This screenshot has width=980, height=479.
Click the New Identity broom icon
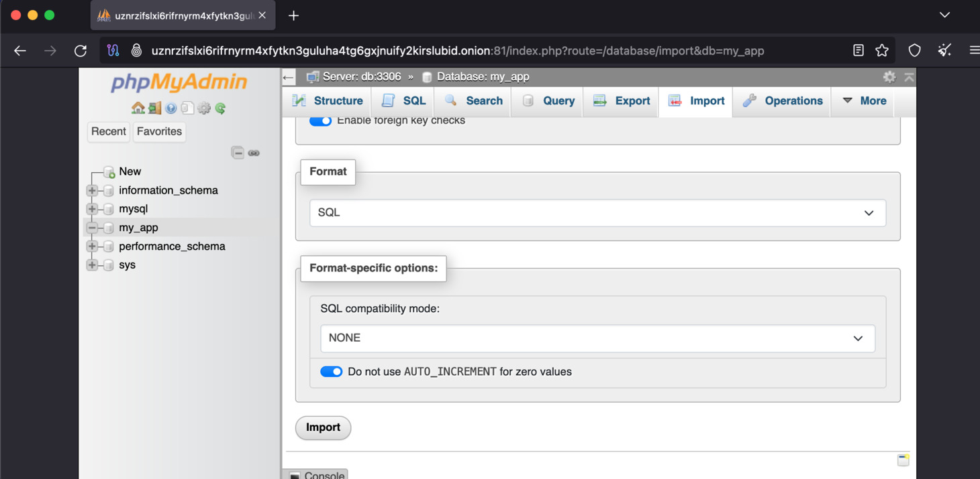[944, 50]
